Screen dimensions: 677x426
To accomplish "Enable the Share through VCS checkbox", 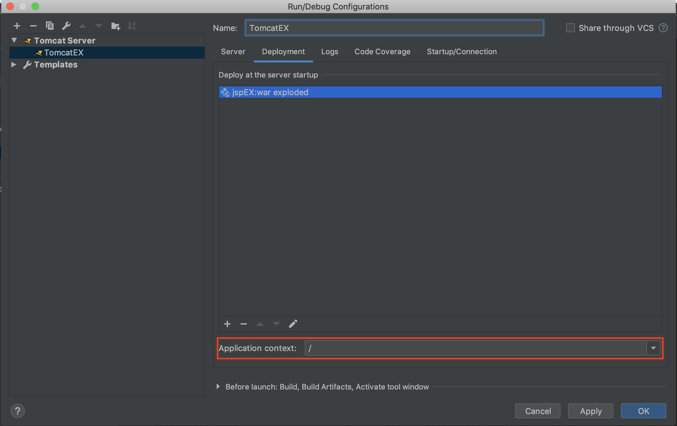I will pos(570,28).
